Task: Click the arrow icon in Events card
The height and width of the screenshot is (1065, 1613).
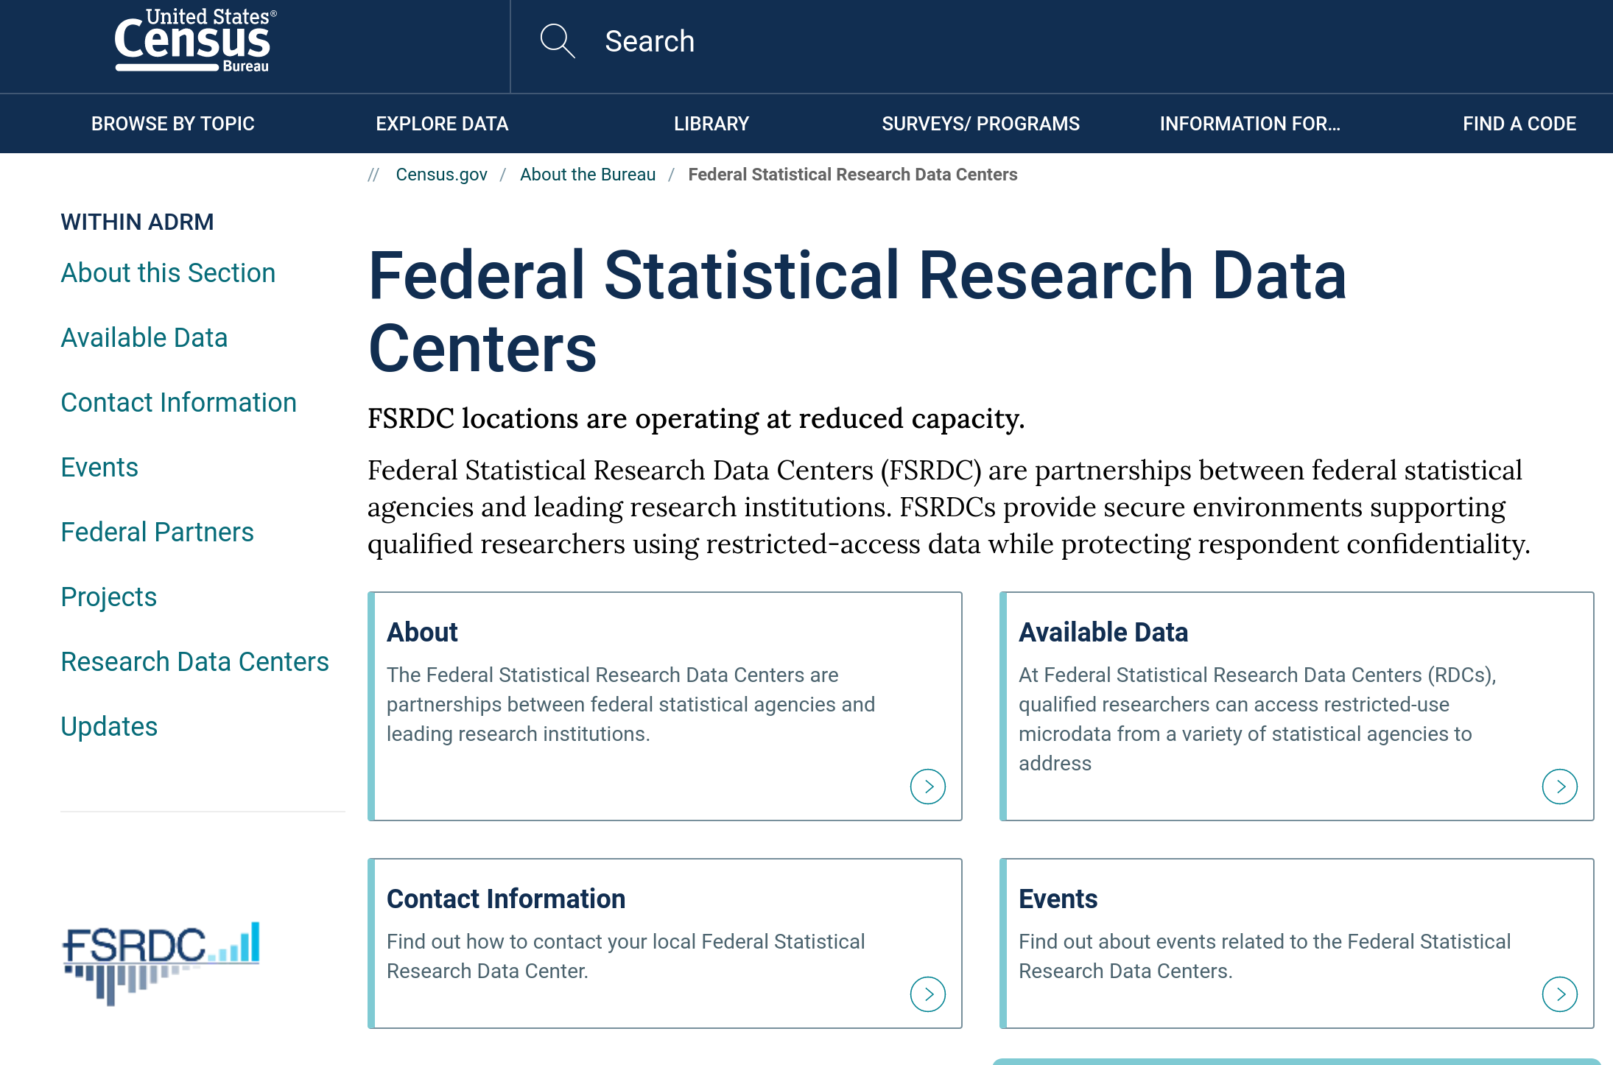Action: [1559, 994]
